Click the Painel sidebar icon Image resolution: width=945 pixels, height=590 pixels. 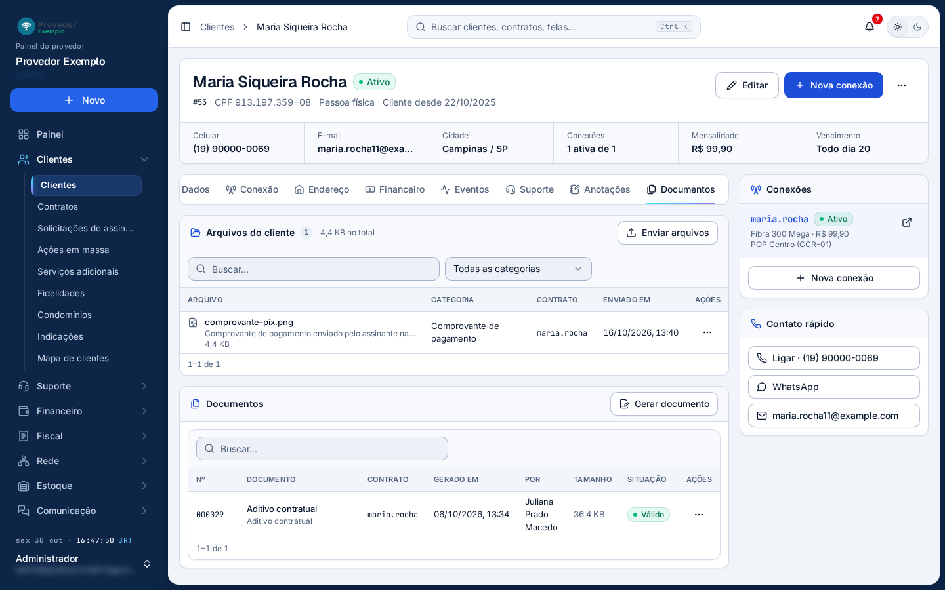coord(24,134)
